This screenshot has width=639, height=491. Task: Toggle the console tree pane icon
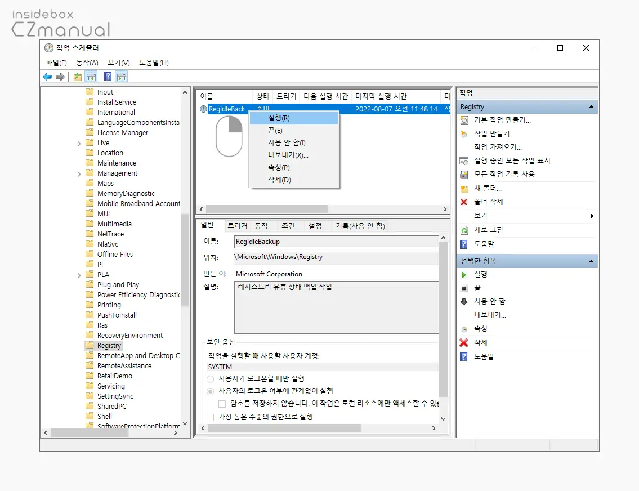tap(91, 77)
